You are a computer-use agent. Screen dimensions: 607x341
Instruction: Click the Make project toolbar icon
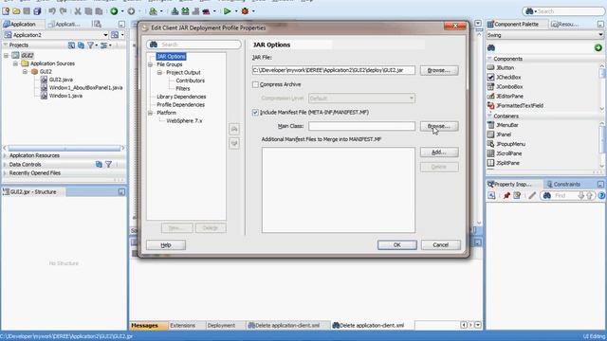[175, 11]
